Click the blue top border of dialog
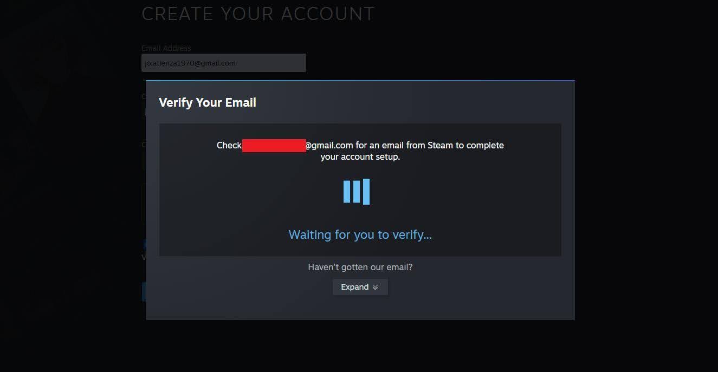 tap(360, 80)
